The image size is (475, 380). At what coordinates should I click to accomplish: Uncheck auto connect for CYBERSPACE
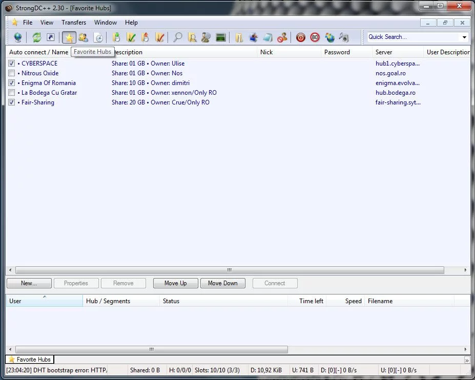point(11,64)
